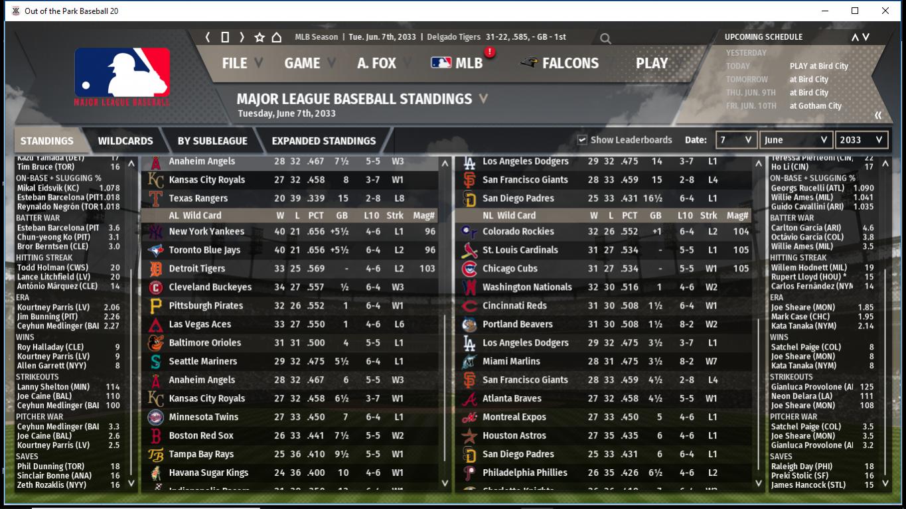Click the PLAY button
This screenshot has height=509, width=906.
[652, 63]
